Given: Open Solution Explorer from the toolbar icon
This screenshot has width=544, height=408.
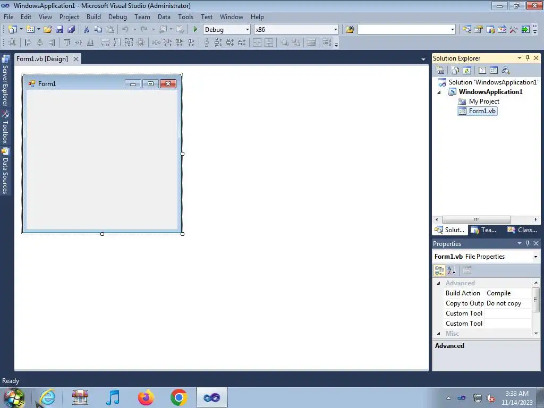Looking at the screenshot, I should (466, 30).
